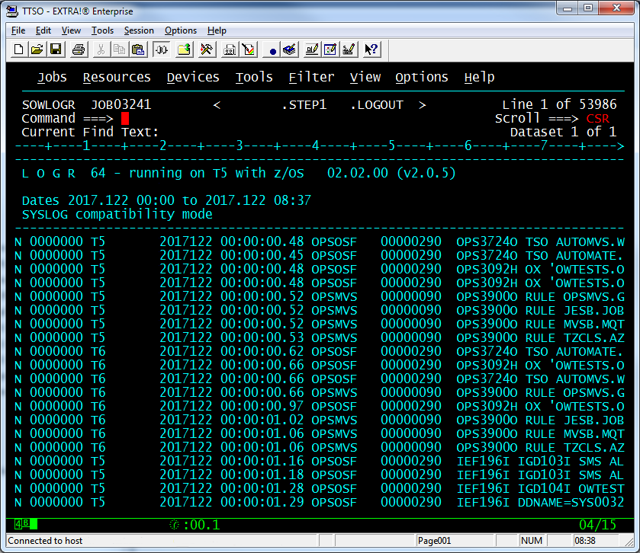Click the tape recorder macro icon
The image size is (640, 553).
tap(230, 50)
